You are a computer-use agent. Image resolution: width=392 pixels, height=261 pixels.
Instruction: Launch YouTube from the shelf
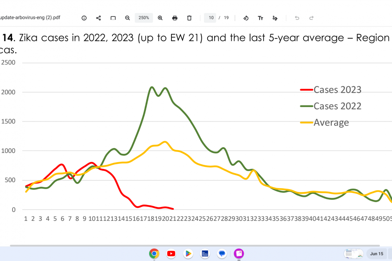tap(171, 253)
